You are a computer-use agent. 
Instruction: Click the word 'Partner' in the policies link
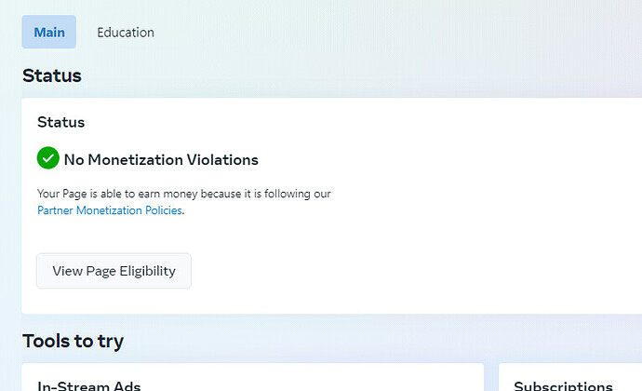(55, 210)
